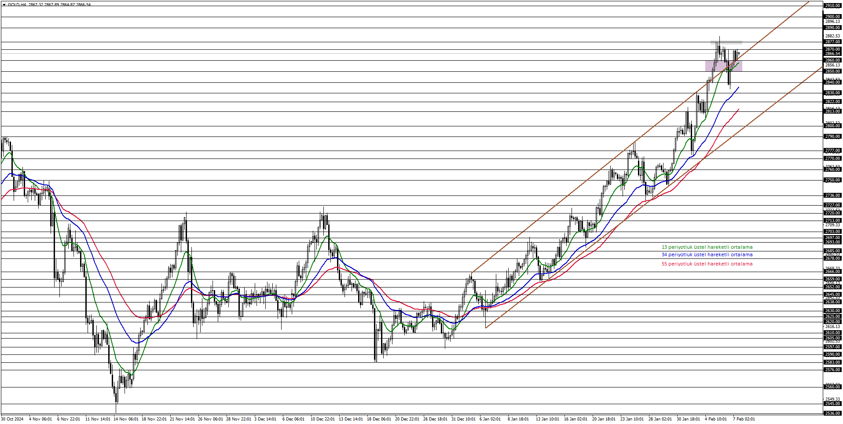Click the 3 Dec 14:01 time label
Image resolution: width=843 pixels, height=424 pixels.
click(x=265, y=419)
